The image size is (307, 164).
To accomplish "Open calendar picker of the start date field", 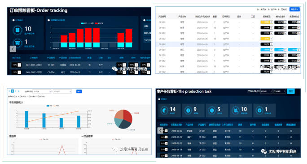I will [50, 92].
